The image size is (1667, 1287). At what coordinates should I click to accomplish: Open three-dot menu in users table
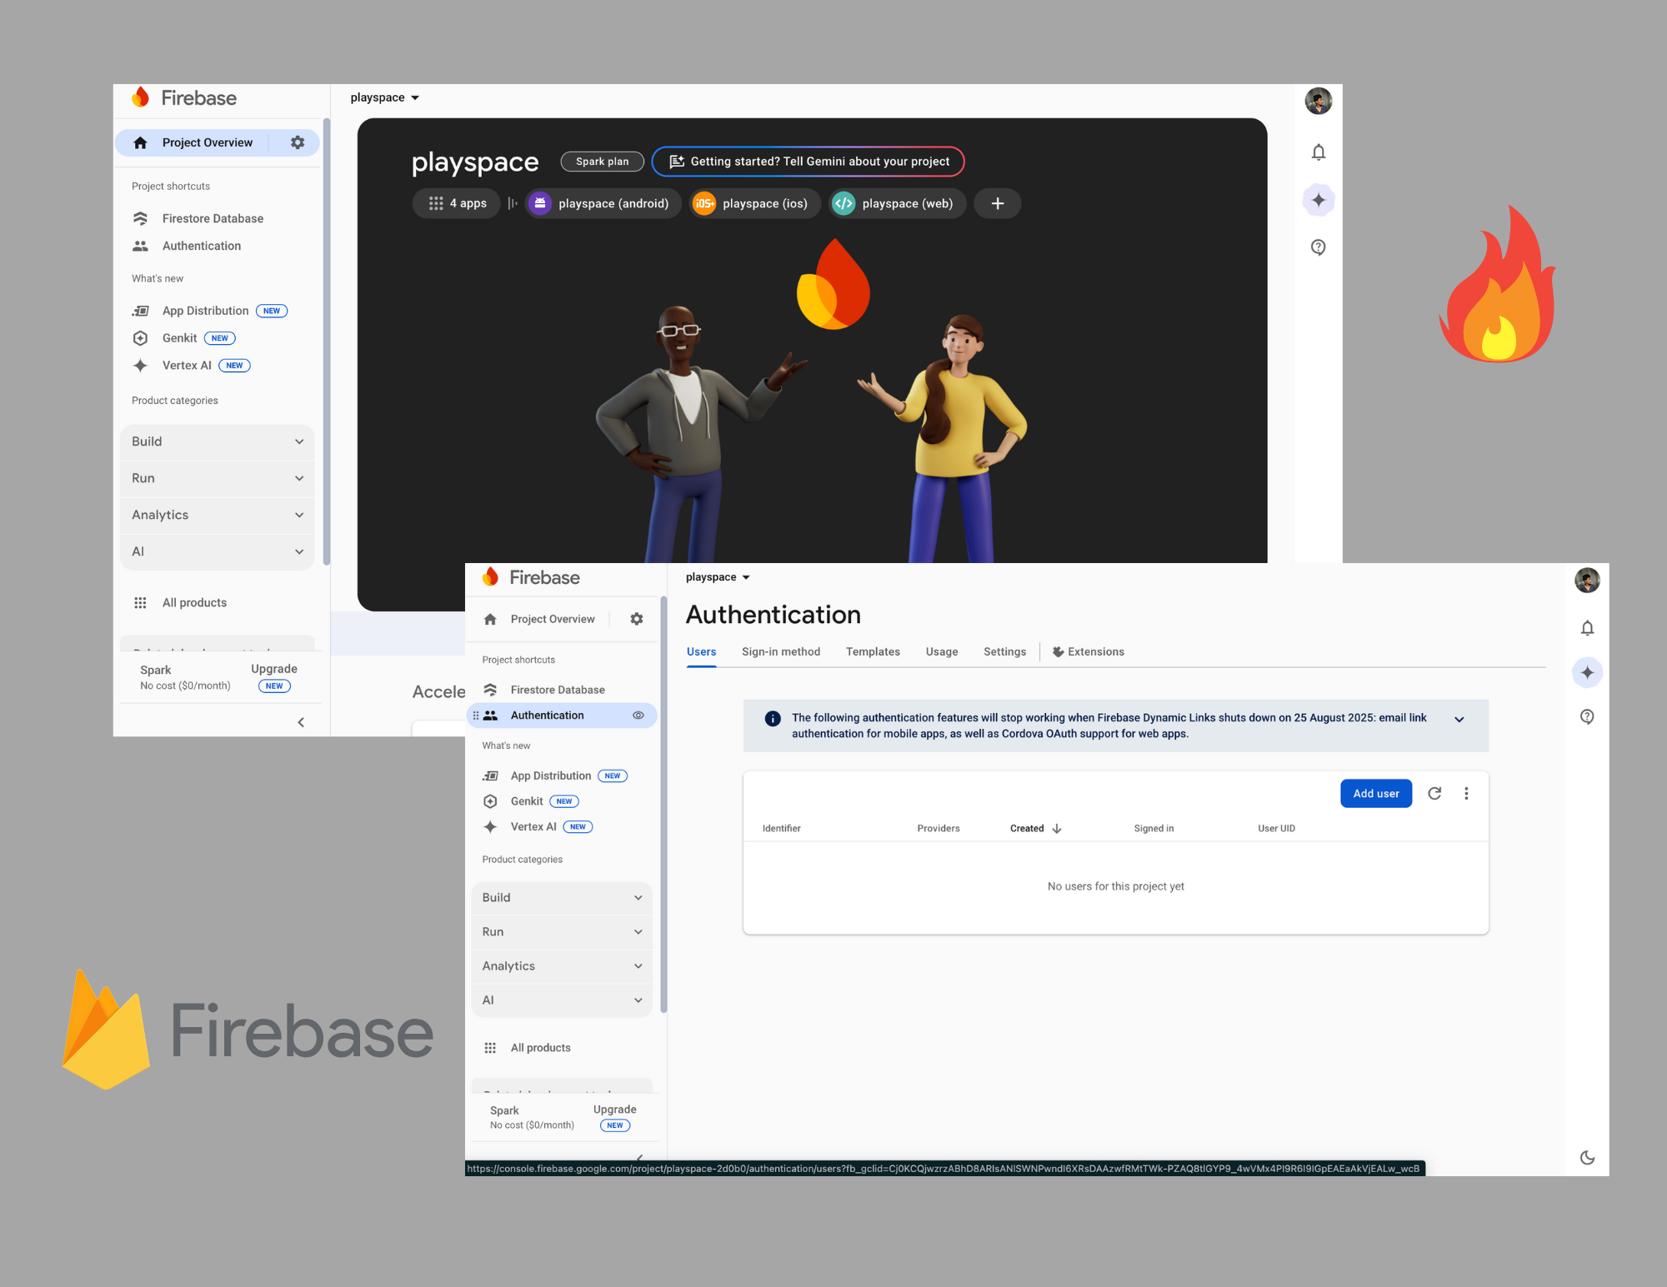pyautogui.click(x=1466, y=794)
